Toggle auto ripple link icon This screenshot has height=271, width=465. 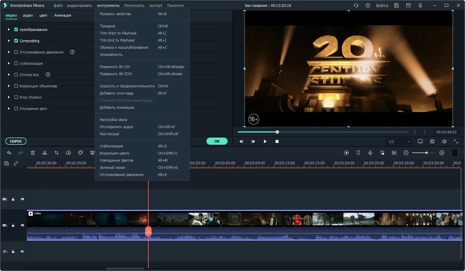click(x=16, y=163)
